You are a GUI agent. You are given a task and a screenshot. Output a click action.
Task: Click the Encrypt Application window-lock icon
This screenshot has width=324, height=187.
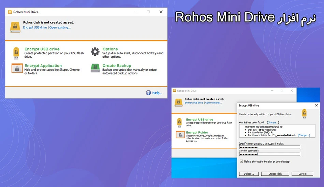(x=17, y=68)
